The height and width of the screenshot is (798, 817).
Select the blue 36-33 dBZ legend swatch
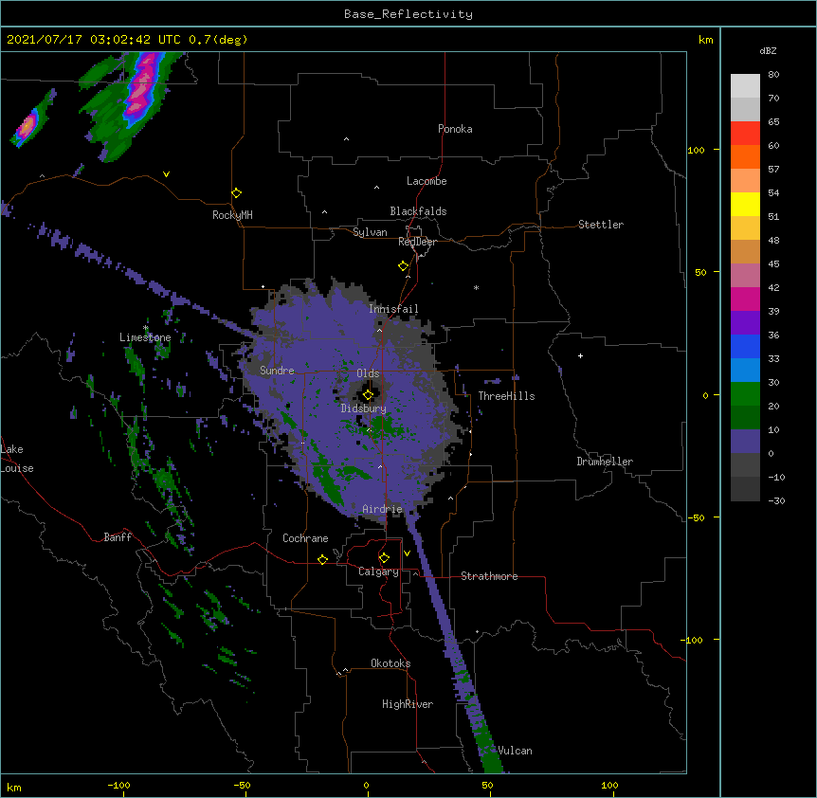(745, 346)
